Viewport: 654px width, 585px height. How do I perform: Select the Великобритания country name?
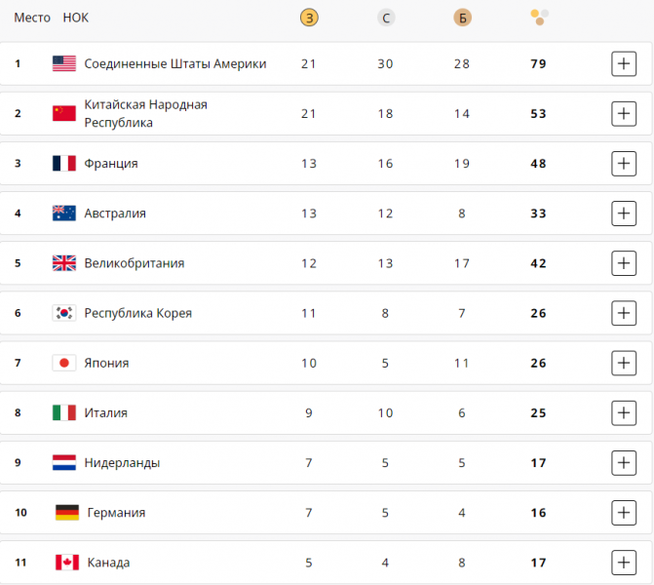pos(135,263)
